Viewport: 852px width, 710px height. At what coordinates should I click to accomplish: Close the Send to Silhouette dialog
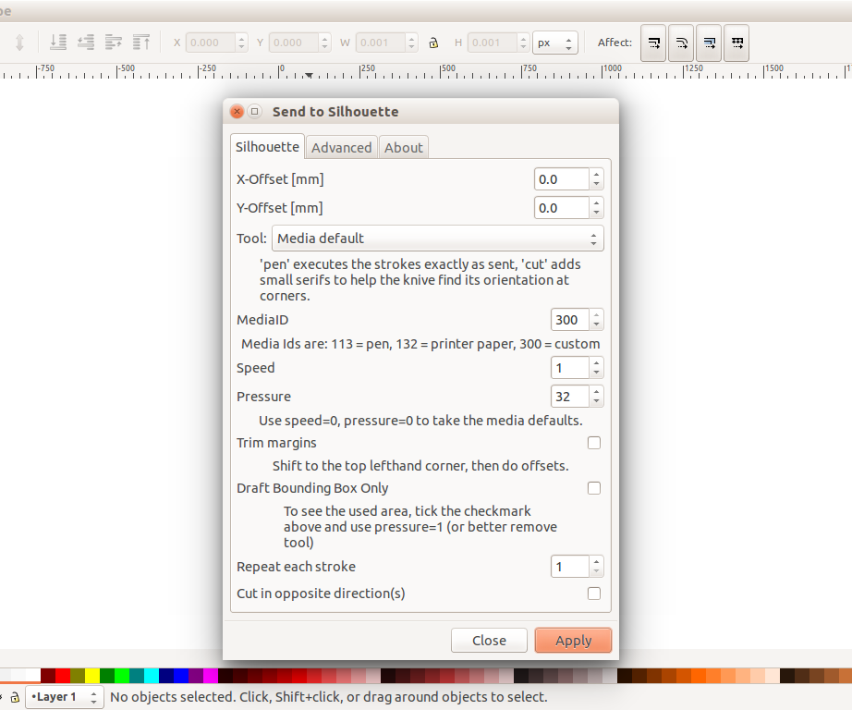(x=489, y=640)
